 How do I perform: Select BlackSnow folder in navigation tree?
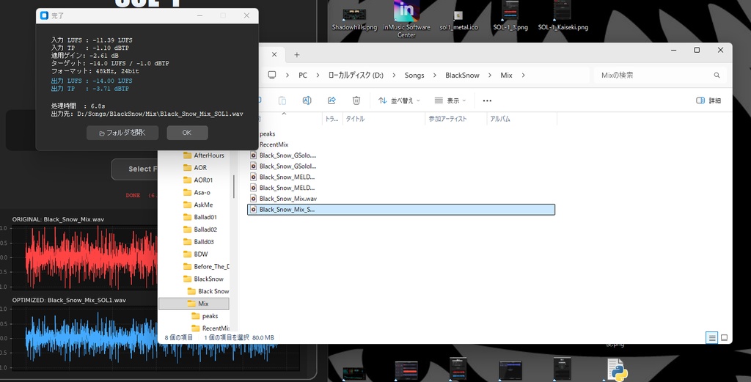204,279
